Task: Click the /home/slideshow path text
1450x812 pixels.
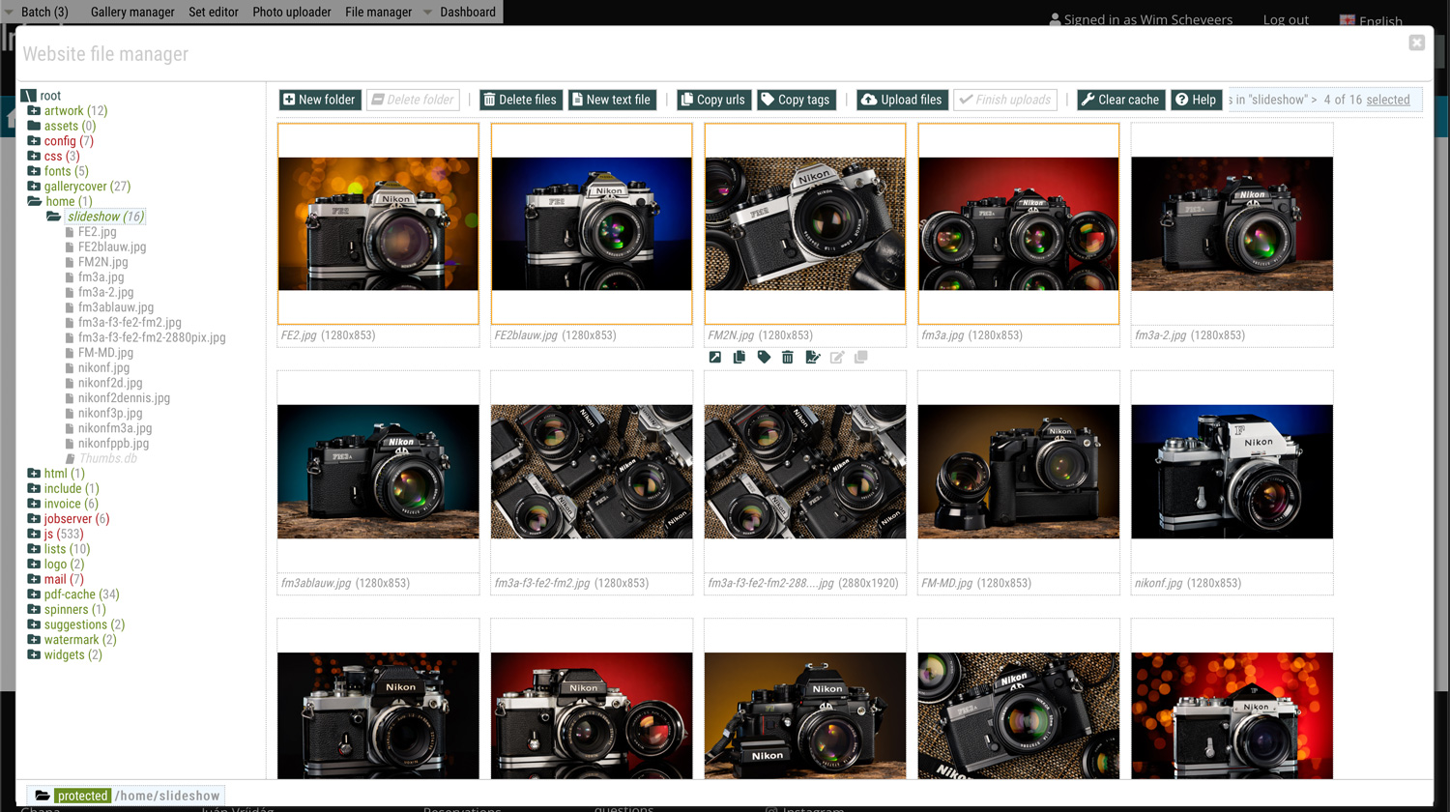Action: (x=167, y=796)
